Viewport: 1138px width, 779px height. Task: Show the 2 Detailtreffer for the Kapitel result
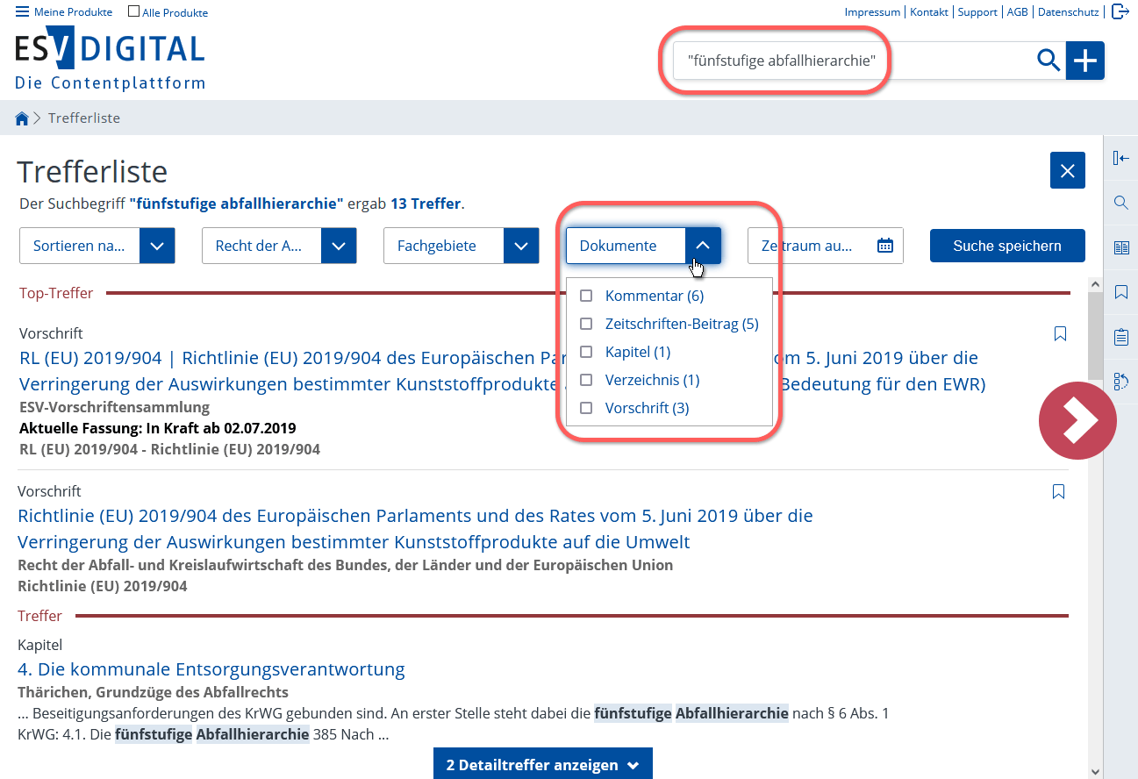[x=542, y=763]
